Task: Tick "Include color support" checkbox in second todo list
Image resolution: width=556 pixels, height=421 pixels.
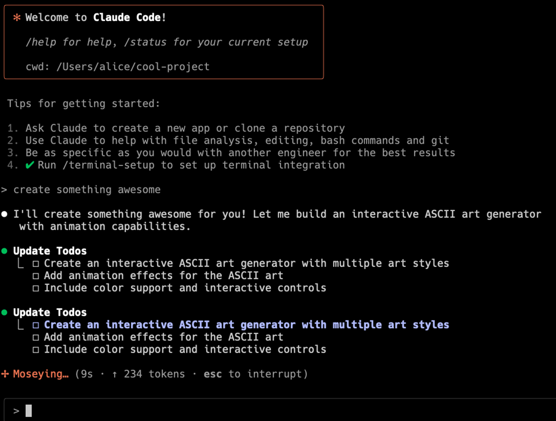Action: (35, 350)
